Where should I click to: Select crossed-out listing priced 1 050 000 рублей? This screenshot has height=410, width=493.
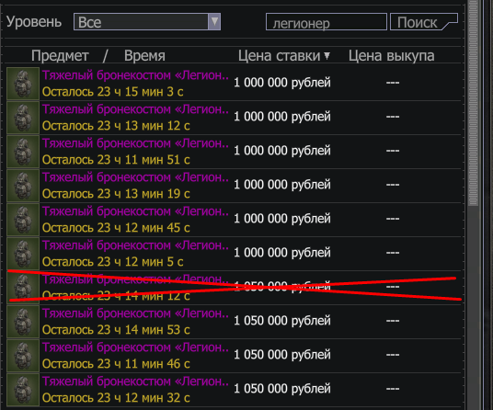coord(235,288)
